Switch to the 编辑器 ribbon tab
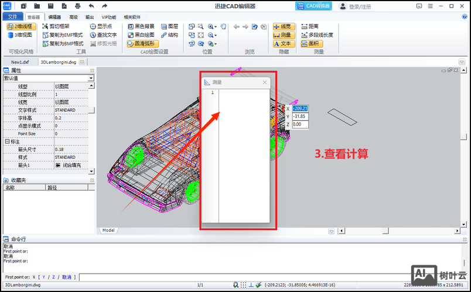Image resolution: width=471 pixels, height=292 pixels. (54, 18)
